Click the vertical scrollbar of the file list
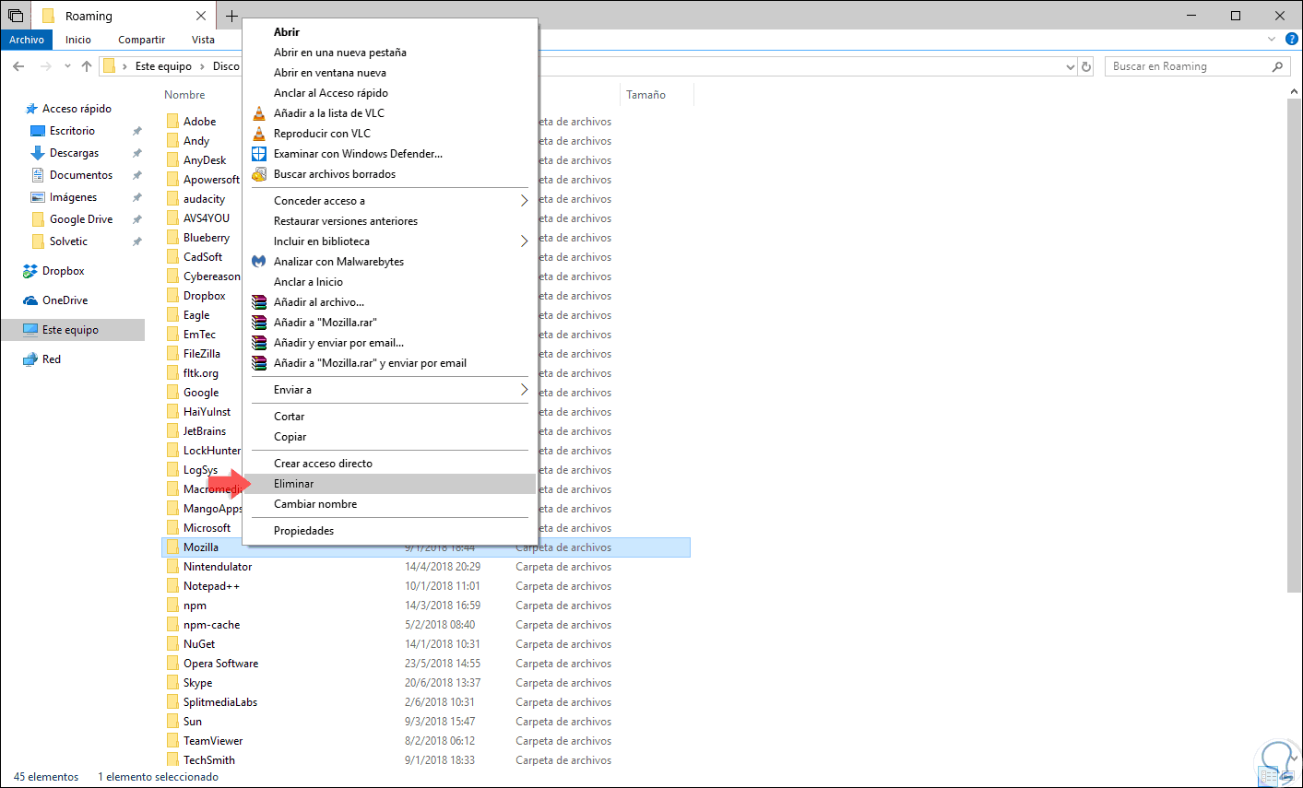This screenshot has width=1303, height=788. 1295,346
